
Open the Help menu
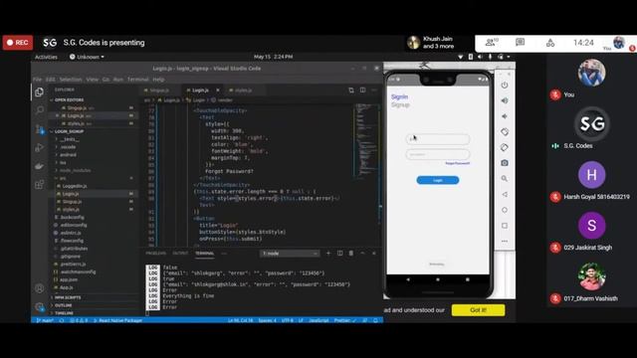pos(158,80)
